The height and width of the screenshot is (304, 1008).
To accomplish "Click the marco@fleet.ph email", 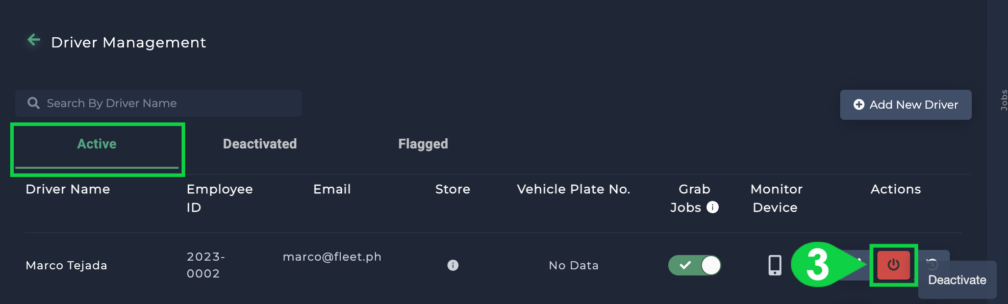I will click(x=332, y=257).
